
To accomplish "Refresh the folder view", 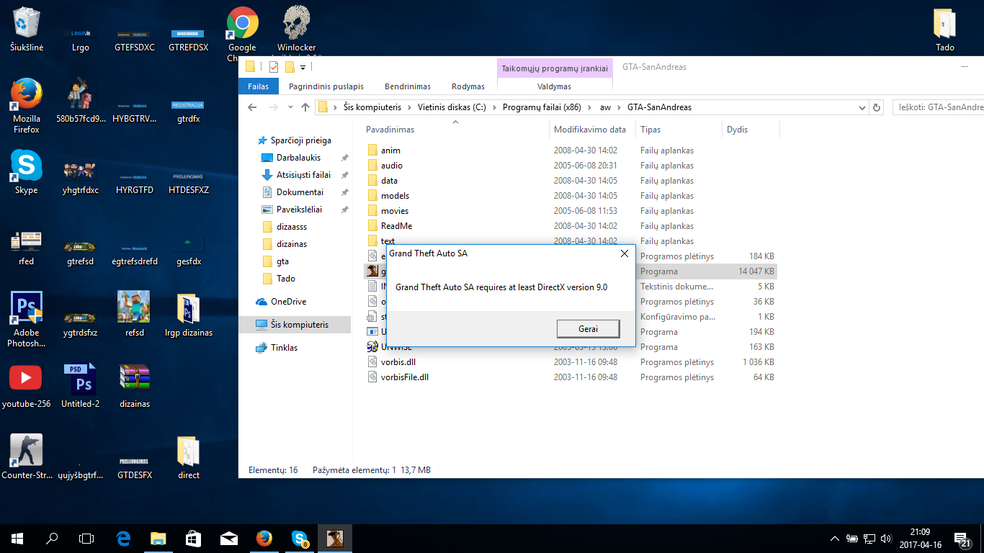I will click(x=877, y=107).
